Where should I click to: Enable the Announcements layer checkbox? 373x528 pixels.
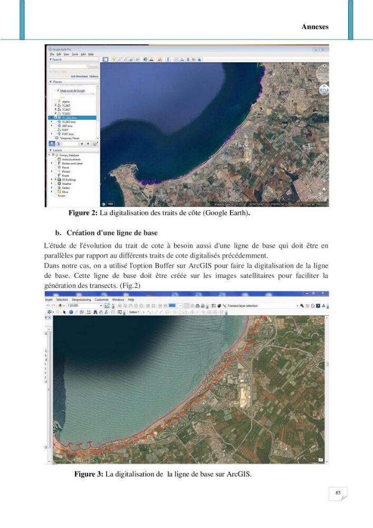point(55,159)
